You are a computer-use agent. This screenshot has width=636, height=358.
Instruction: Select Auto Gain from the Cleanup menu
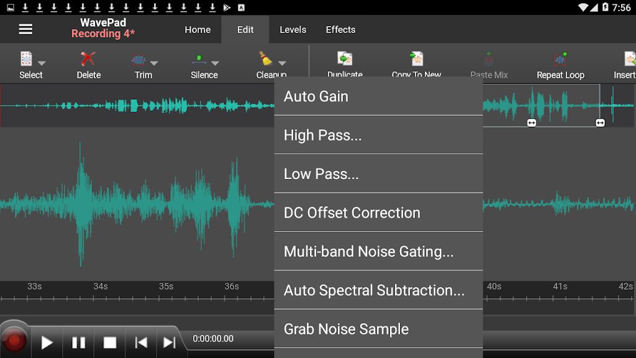pyautogui.click(x=378, y=96)
